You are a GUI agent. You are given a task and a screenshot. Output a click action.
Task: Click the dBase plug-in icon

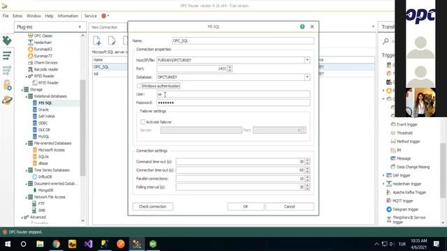[35, 163]
